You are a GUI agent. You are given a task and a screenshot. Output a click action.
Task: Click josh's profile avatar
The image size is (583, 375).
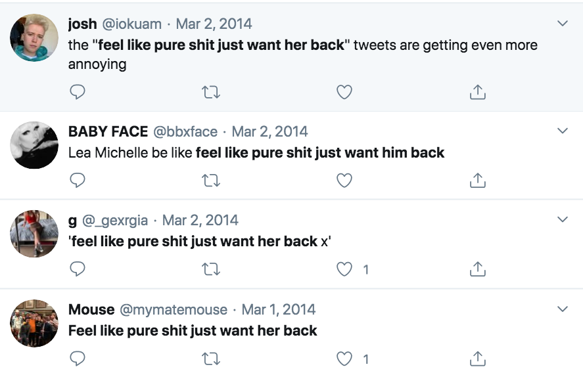34,38
